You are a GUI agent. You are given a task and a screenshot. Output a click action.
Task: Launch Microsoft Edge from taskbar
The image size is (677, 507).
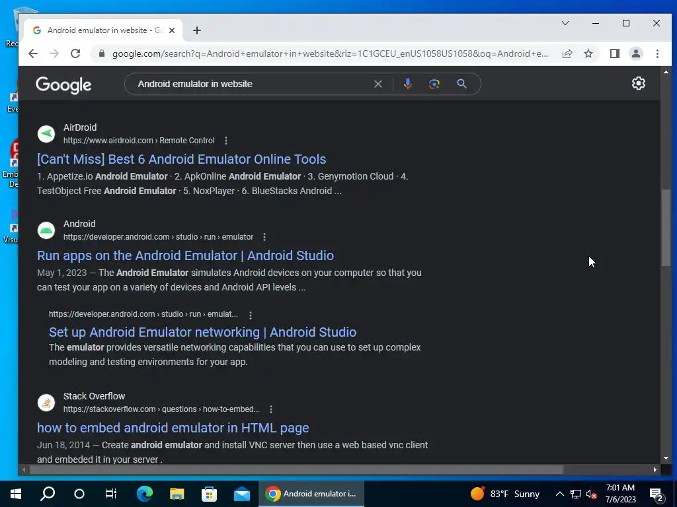(x=145, y=494)
